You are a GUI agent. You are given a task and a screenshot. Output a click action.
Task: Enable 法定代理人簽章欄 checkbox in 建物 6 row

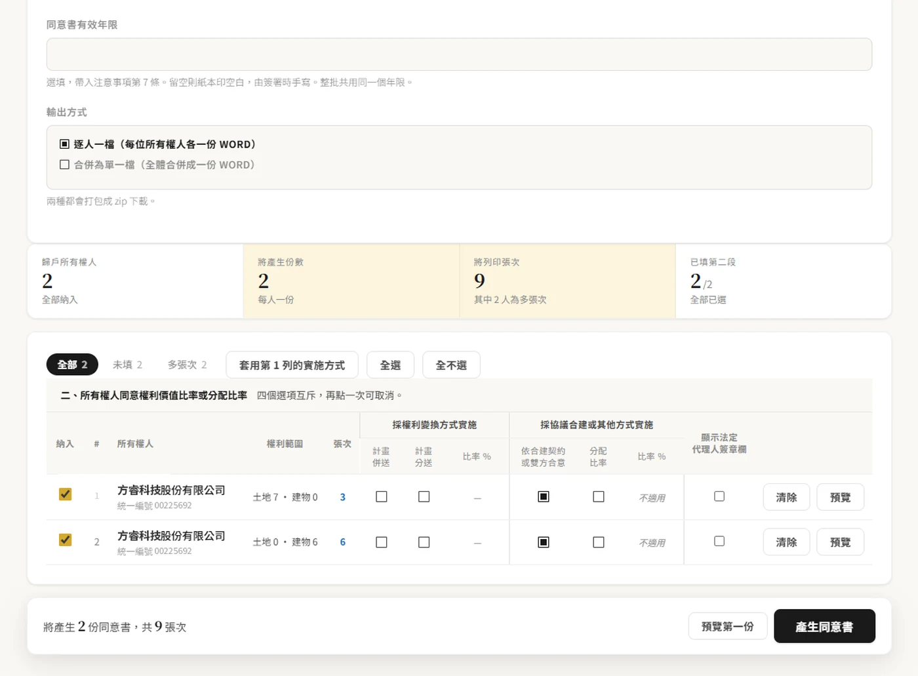coord(719,541)
